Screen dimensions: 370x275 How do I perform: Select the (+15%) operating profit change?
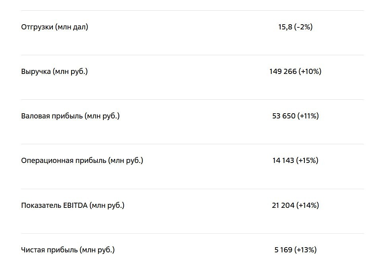pos(307,161)
